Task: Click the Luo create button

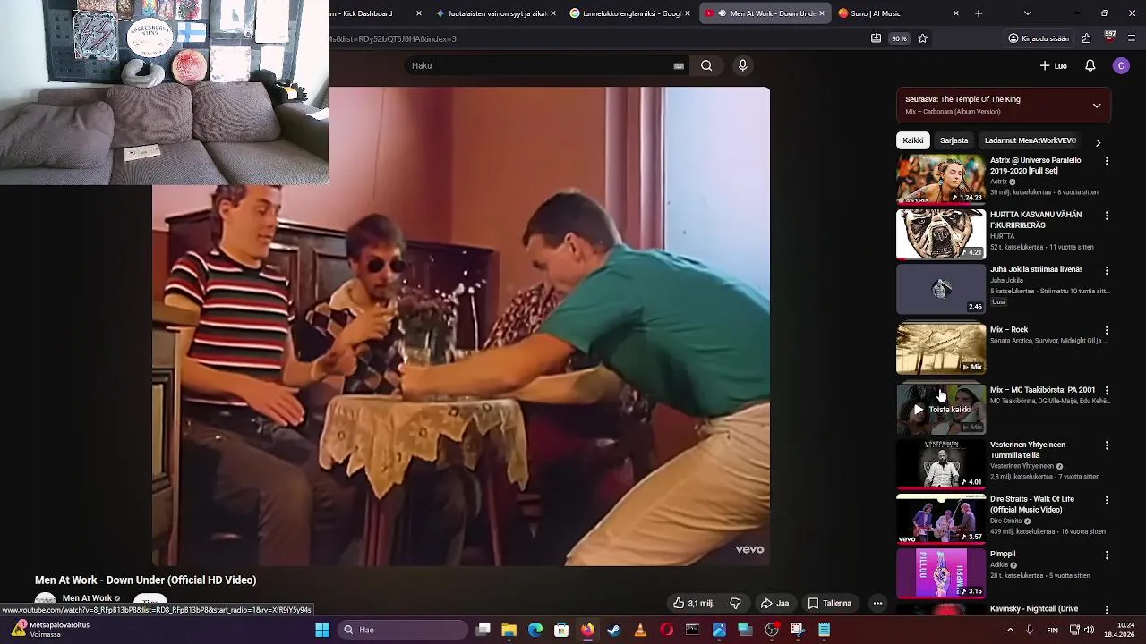Action: point(1053,65)
